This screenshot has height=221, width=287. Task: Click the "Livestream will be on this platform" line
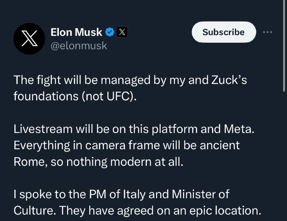click(x=133, y=129)
